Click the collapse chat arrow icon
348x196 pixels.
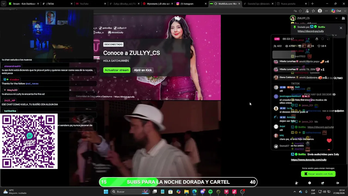(x=338, y=183)
